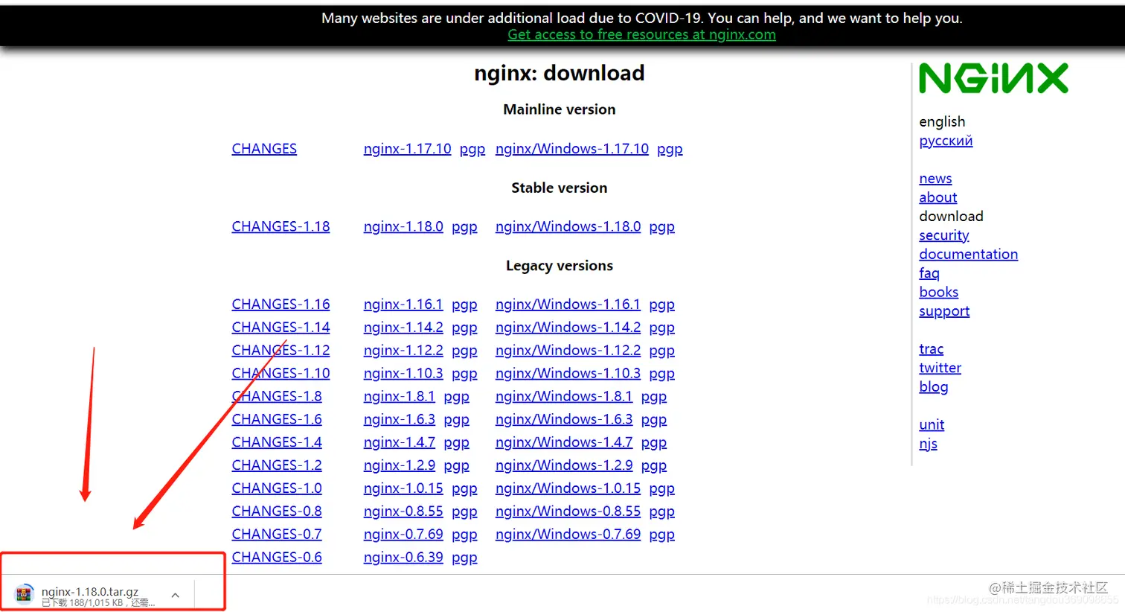This screenshot has height=612, width=1125.
Task: Open CHANGES-0.7 link
Action: click(277, 535)
